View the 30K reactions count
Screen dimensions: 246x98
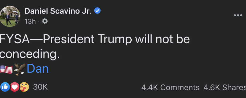pos(40,87)
